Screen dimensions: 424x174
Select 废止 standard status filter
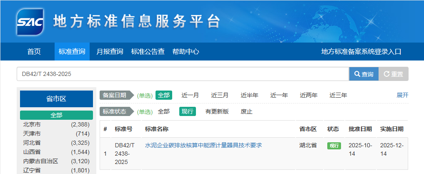pos(246,111)
